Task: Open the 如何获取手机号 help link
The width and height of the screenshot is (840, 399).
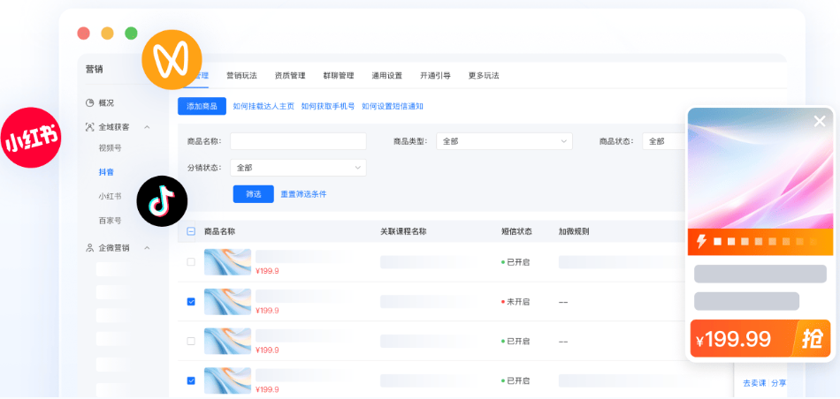Action: point(328,106)
